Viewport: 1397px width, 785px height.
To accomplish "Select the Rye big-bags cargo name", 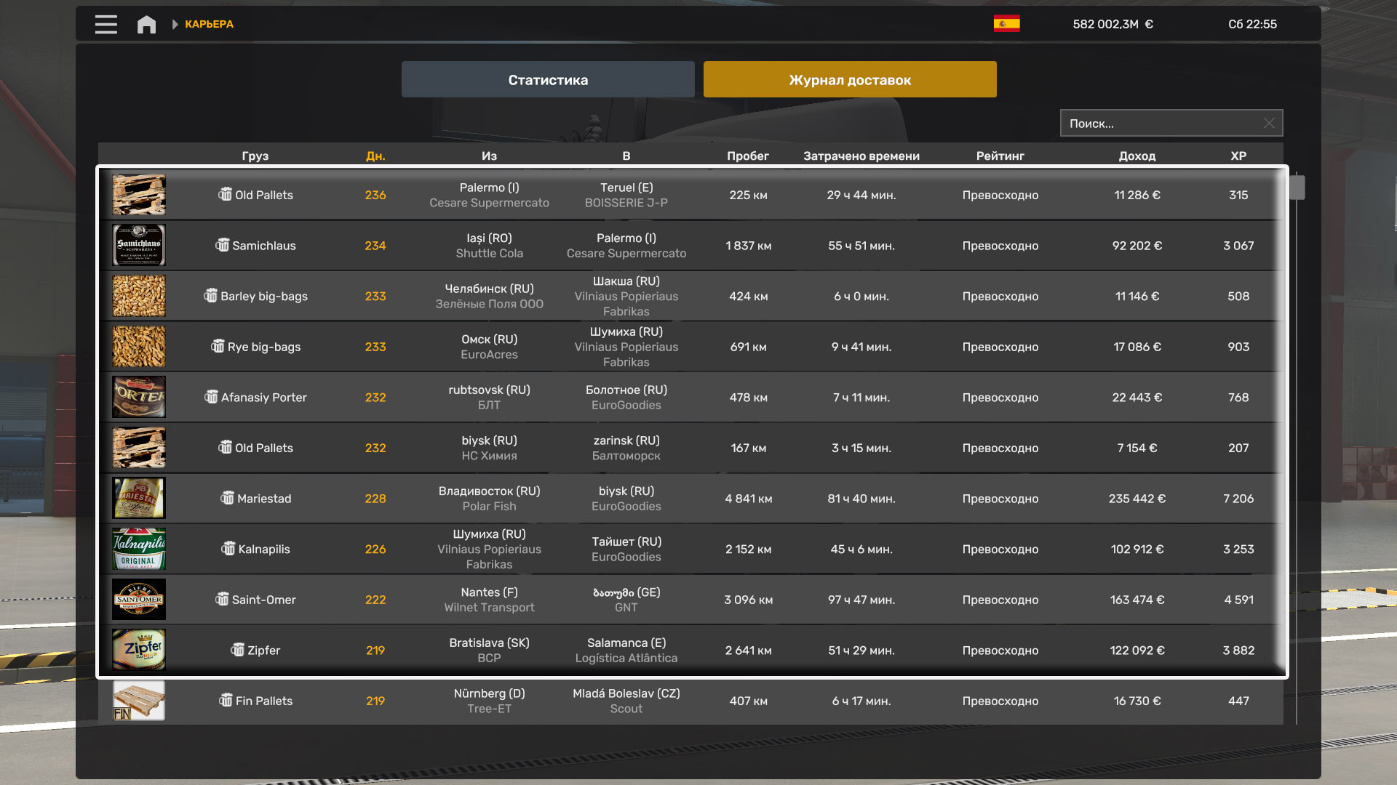I will click(x=264, y=347).
